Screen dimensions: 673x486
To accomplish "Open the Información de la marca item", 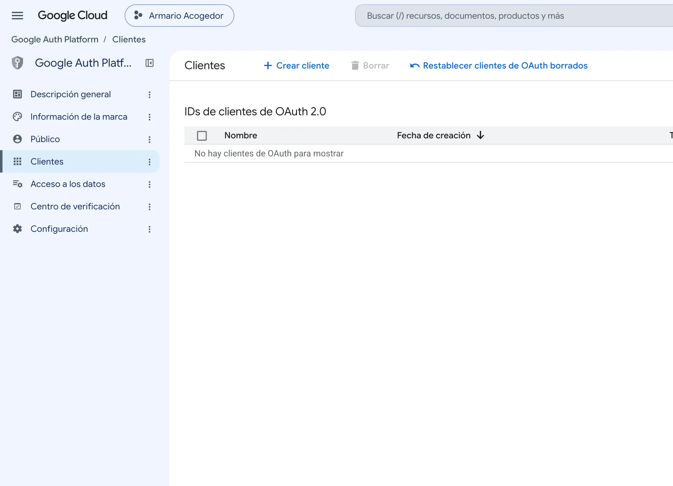I will tap(80, 117).
